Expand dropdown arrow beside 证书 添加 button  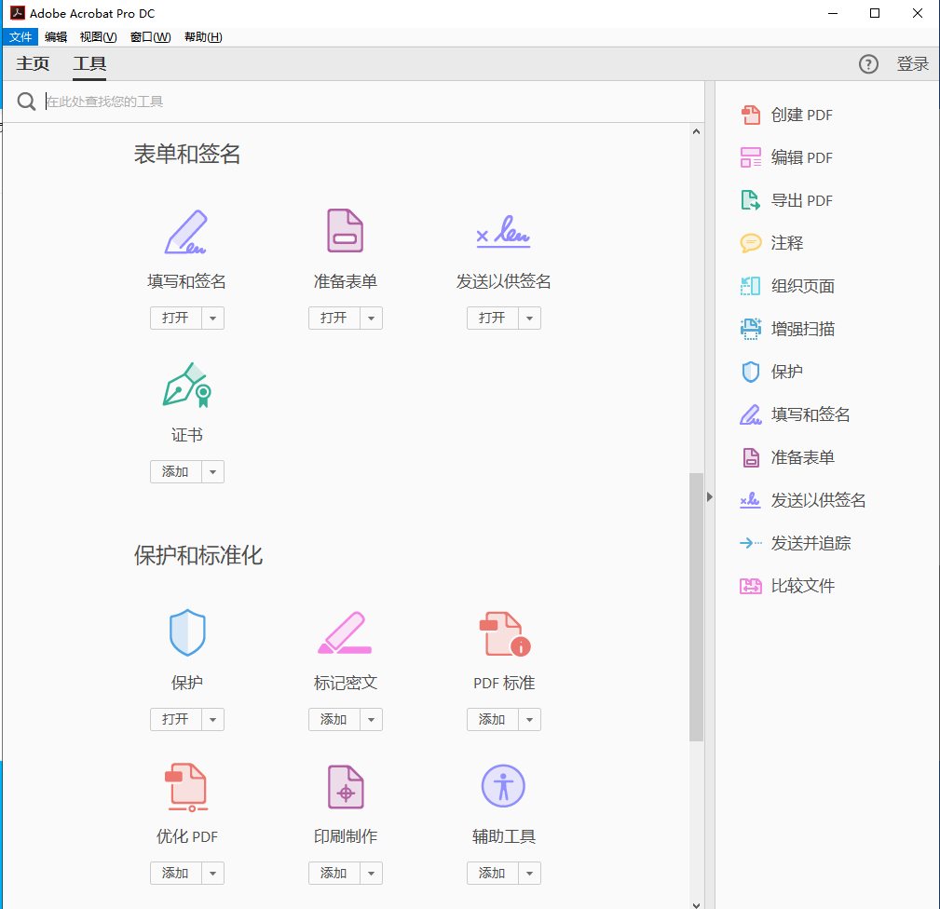pyautogui.click(x=212, y=472)
